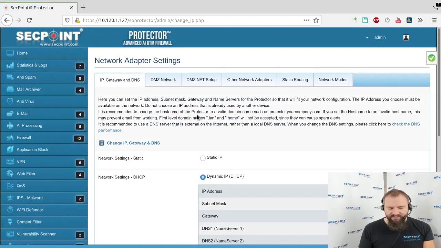Click the IP Address row label
Viewport: 441px width, 248px height.
[212, 191]
